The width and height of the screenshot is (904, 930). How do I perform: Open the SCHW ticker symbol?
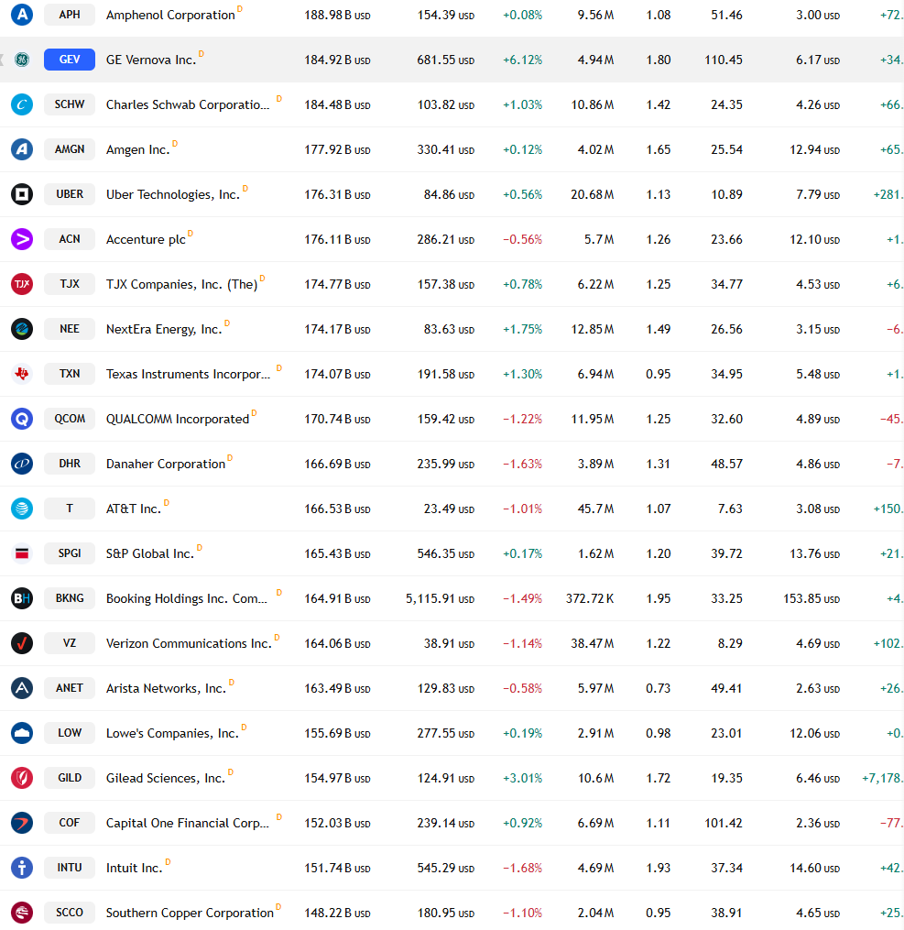point(70,104)
